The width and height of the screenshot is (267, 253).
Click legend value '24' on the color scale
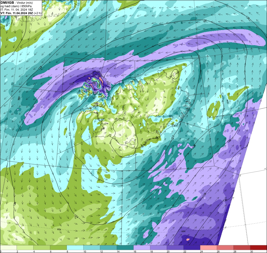(x=201, y=251)
